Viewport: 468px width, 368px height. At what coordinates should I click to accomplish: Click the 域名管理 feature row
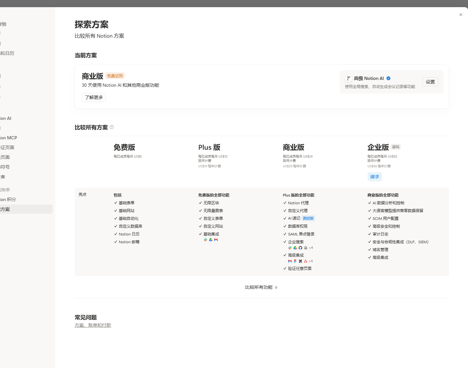(x=378, y=249)
